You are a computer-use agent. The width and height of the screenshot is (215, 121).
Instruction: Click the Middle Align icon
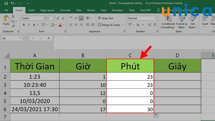click(x=76, y=18)
